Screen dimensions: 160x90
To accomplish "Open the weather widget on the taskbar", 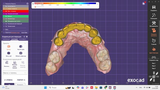I will (x=6, y=87).
